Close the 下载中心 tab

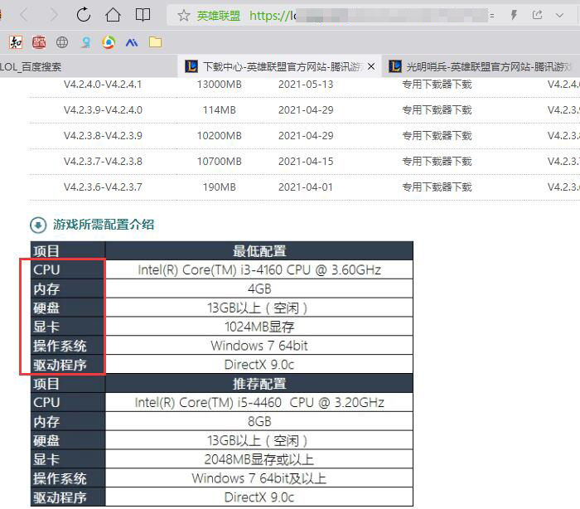point(371,66)
